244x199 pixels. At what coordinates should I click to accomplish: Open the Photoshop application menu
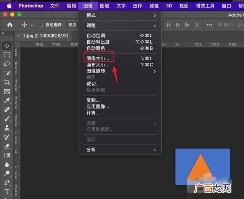pyautogui.click(x=31, y=6)
